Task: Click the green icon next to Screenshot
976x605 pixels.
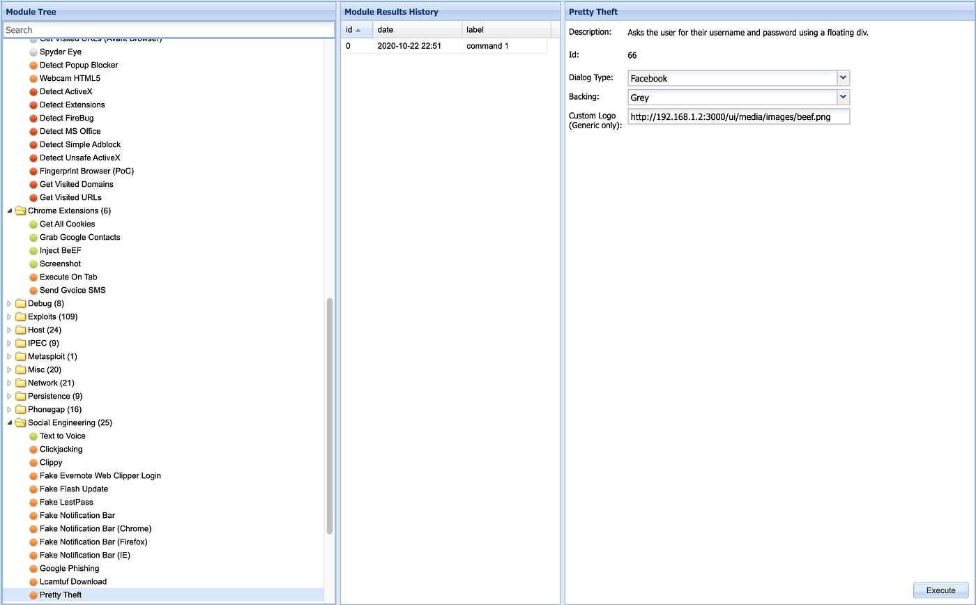Action: (x=33, y=263)
